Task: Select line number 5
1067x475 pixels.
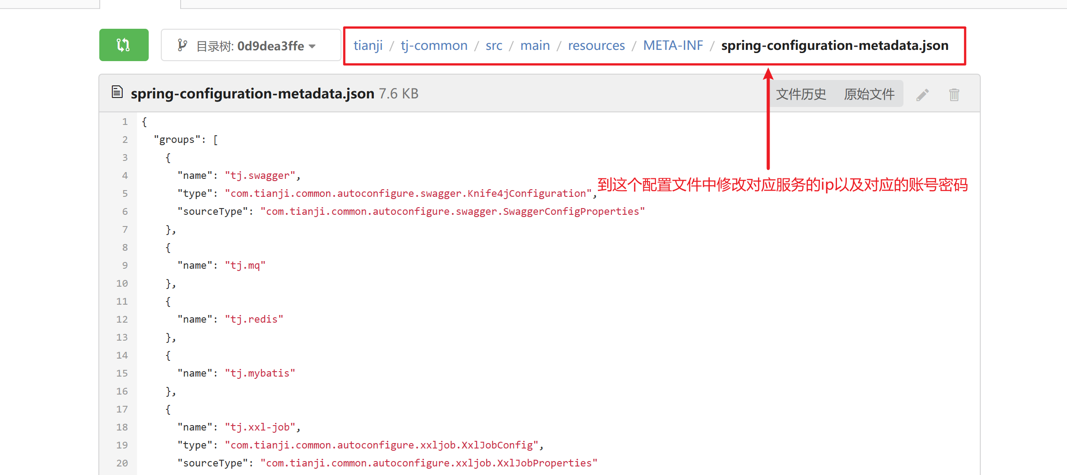Action: (125, 194)
